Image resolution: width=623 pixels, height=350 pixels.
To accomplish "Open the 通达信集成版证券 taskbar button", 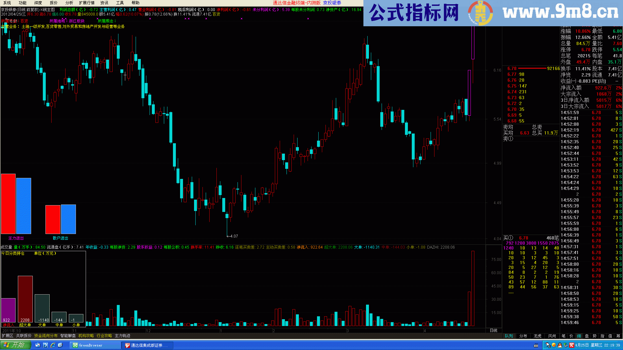I will pos(148,345).
